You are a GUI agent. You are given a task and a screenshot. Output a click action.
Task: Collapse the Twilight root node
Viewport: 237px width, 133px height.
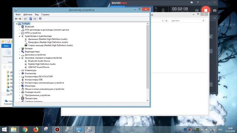[16, 24]
